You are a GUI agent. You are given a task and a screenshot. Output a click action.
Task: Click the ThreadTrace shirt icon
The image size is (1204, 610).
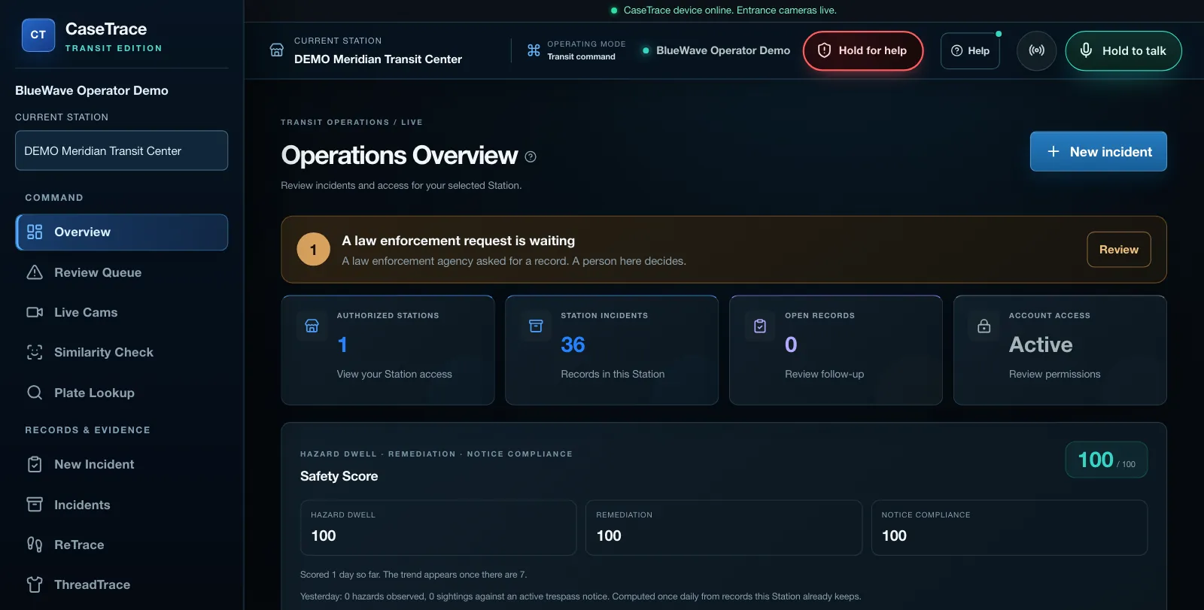(35, 584)
